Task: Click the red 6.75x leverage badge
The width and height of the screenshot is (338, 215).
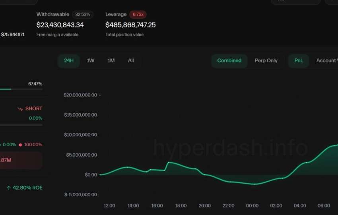Action: (138, 14)
